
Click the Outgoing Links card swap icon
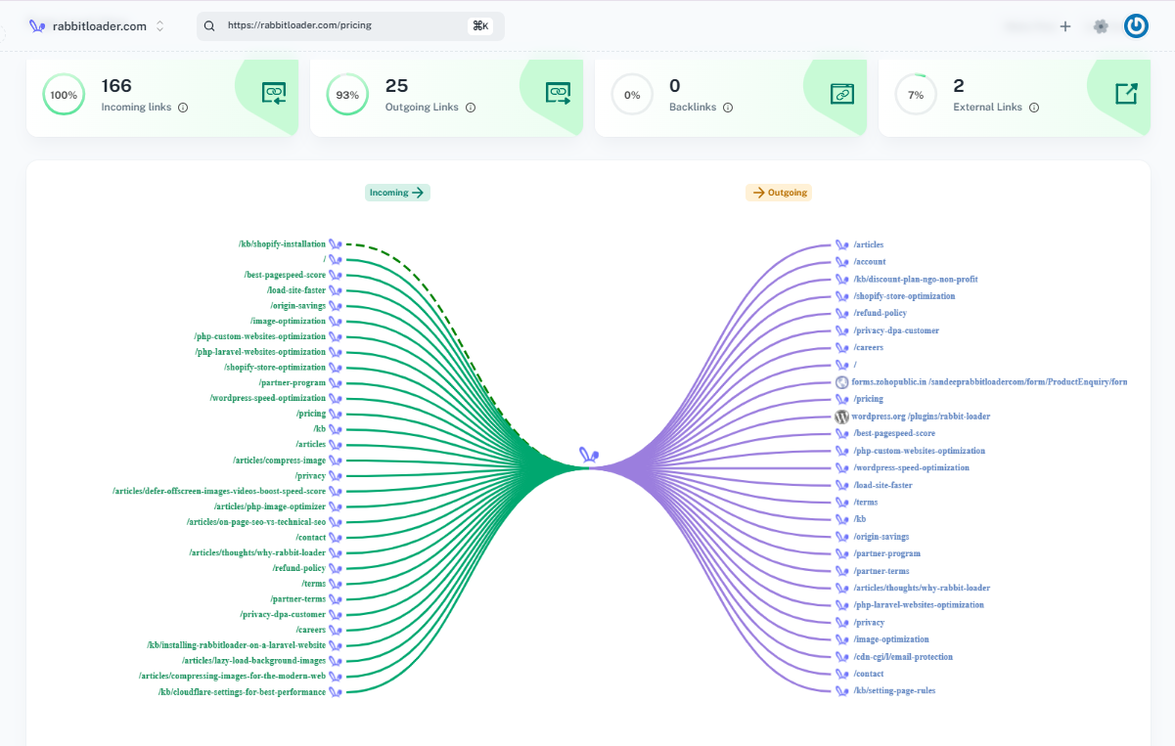click(x=560, y=93)
